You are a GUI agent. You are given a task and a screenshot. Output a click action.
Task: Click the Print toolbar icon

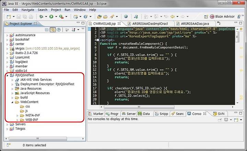click(x=31, y=16)
